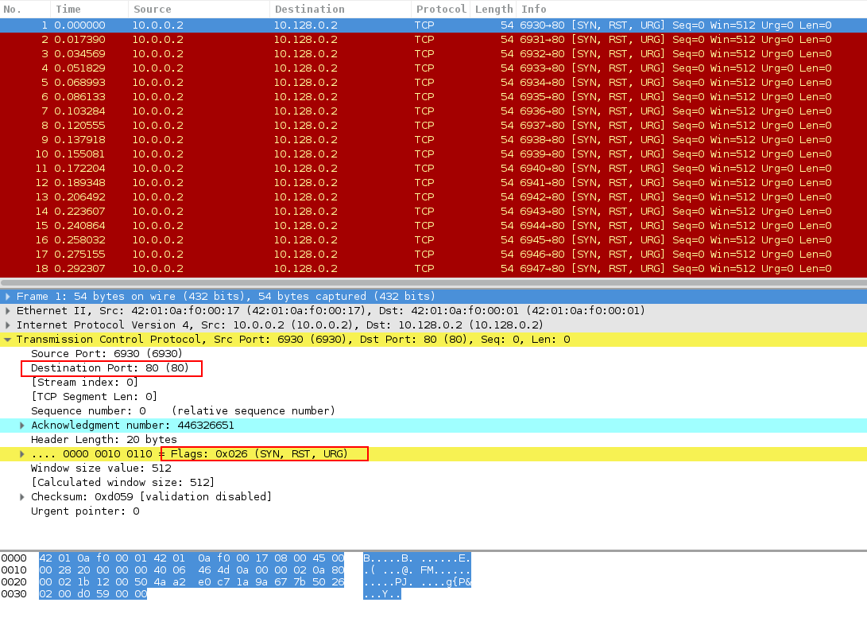Click hex dump row at offset 0030
The width and height of the screenshot is (867, 622).
tap(93, 594)
